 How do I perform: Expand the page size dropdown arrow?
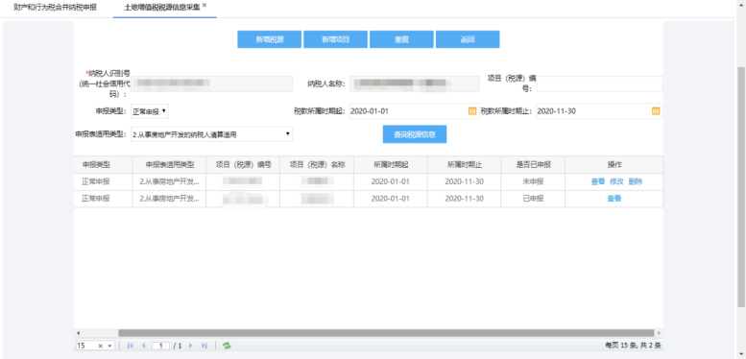(109, 346)
